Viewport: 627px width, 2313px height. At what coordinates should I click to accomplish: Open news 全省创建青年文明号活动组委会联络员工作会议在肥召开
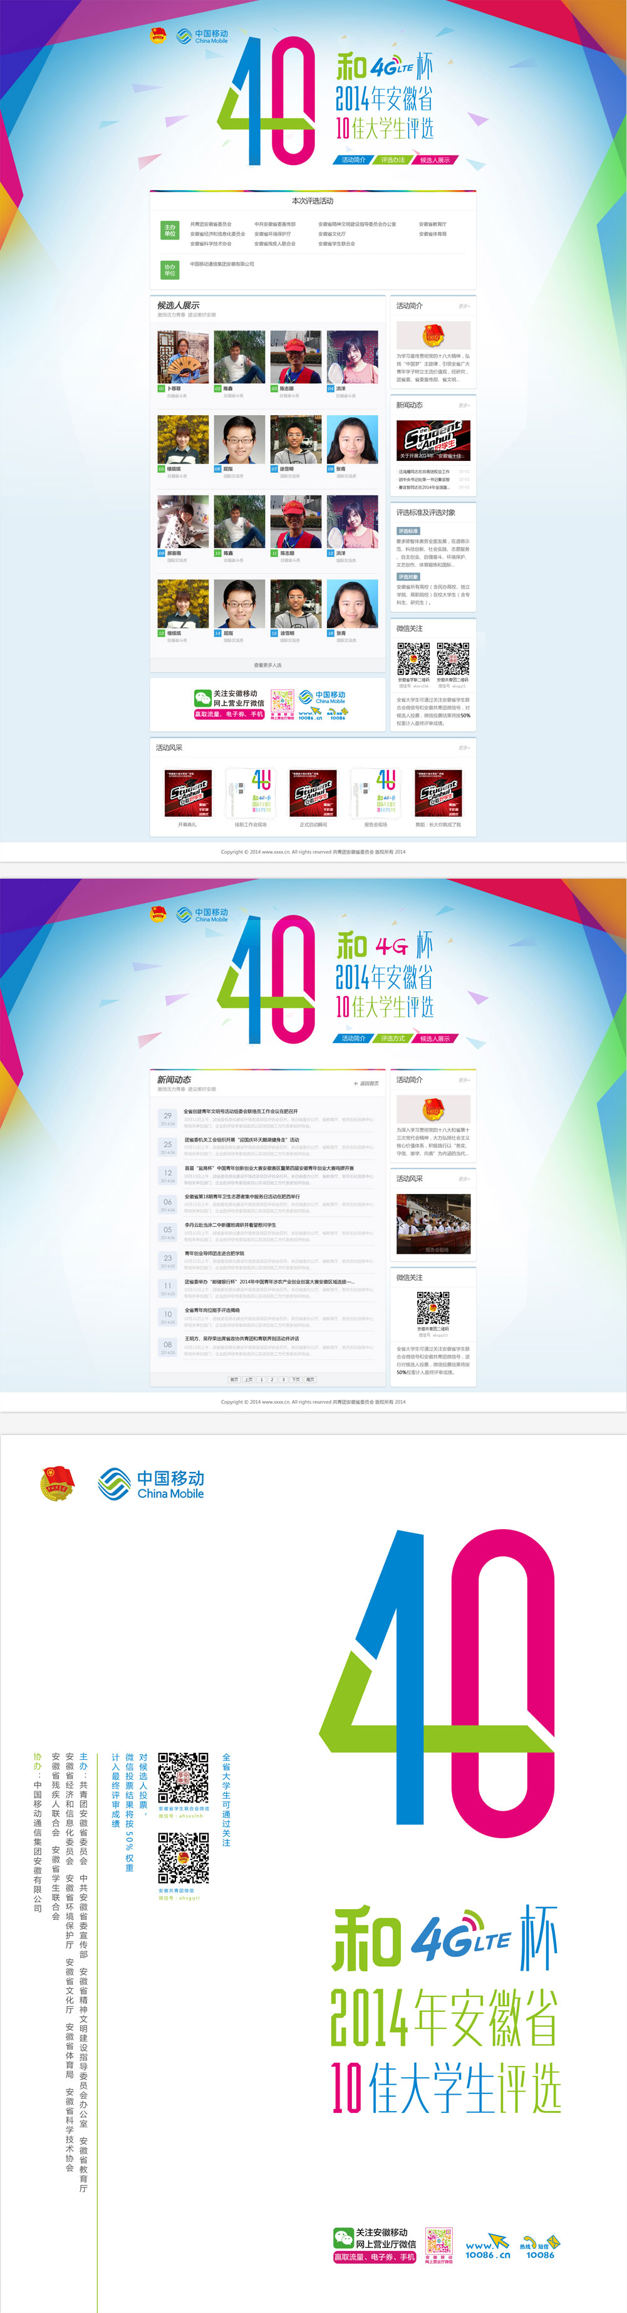coord(241,1111)
